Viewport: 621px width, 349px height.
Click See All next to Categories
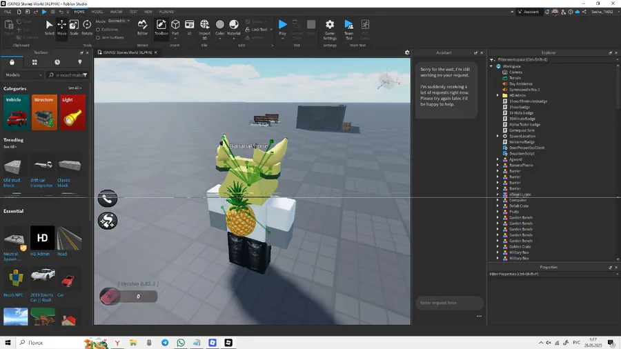click(x=75, y=88)
